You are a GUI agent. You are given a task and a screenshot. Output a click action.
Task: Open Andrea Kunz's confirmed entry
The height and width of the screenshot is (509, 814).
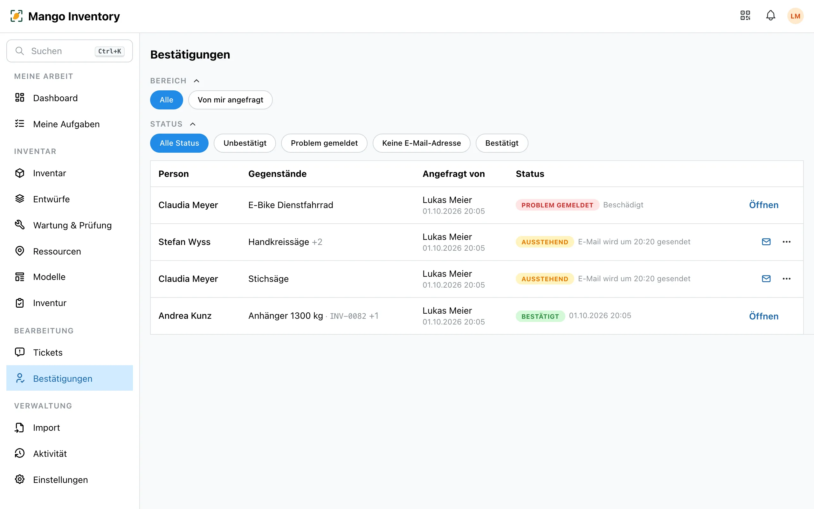(x=763, y=316)
